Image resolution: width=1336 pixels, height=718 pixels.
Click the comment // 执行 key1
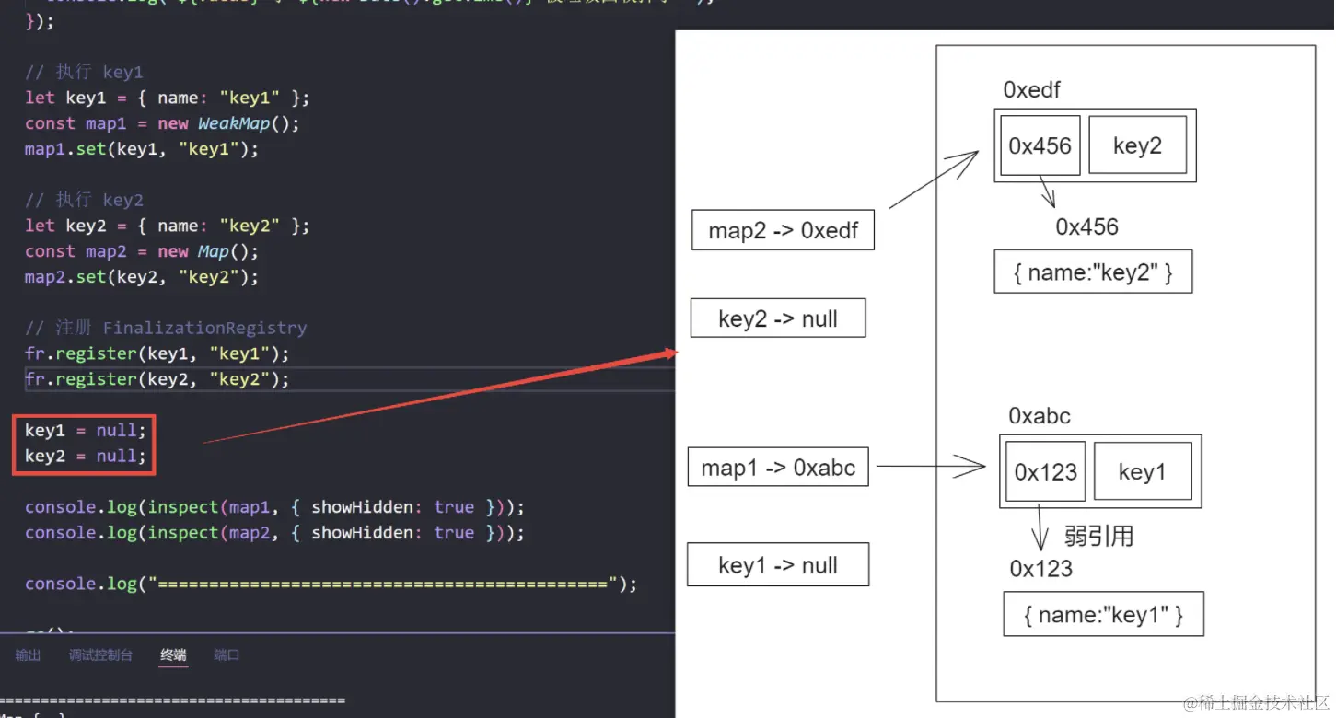point(84,72)
